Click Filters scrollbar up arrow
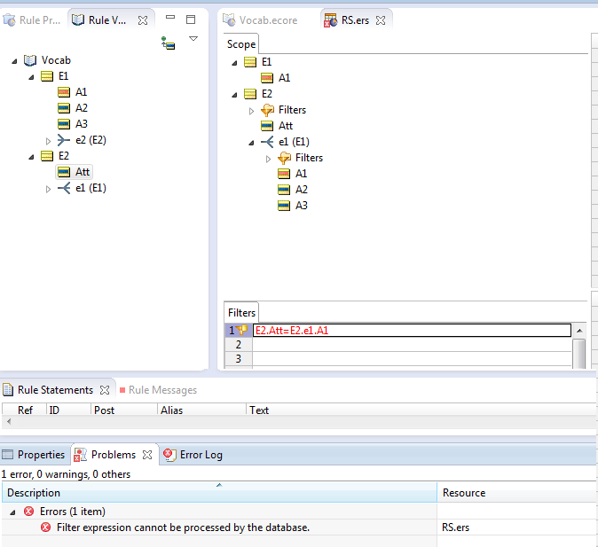 pyautogui.click(x=579, y=331)
